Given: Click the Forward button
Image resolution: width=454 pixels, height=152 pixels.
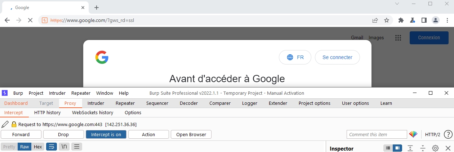Looking at the screenshot, I should tap(21, 134).
